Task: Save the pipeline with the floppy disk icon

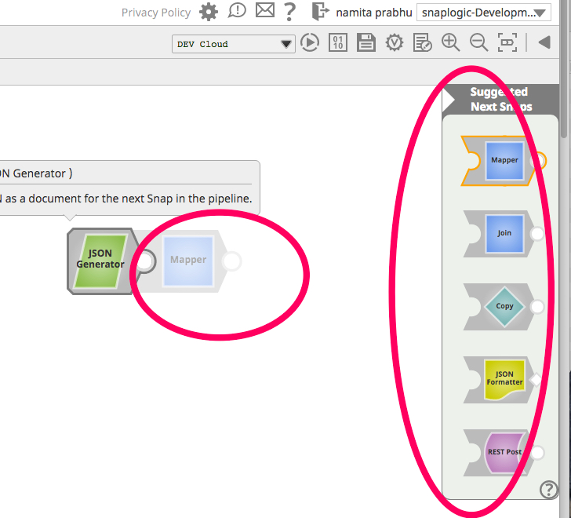Action: pyautogui.click(x=366, y=42)
